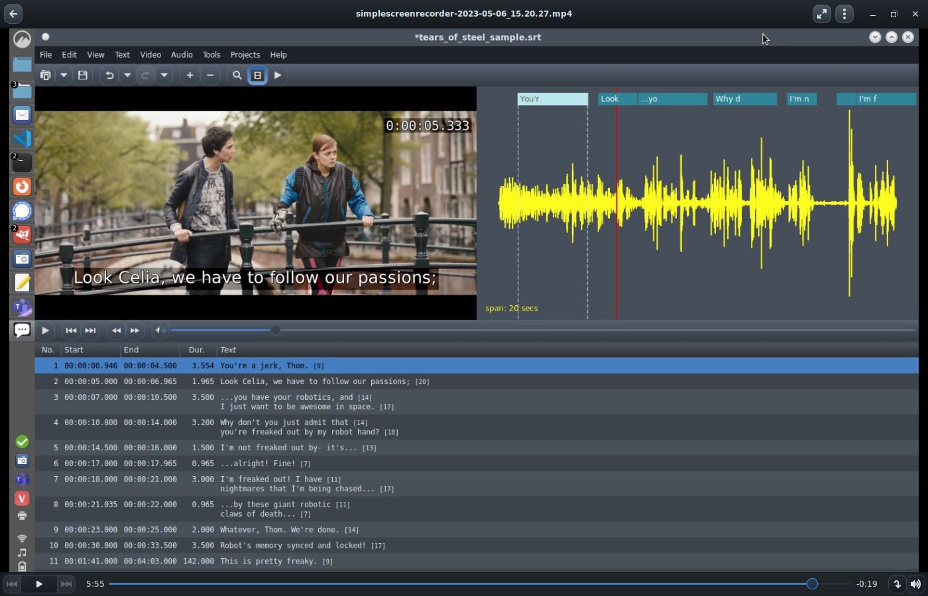928x596 pixels.
Task: Select subtitle row 'Look Celia, we have to follow'
Action: click(477, 381)
